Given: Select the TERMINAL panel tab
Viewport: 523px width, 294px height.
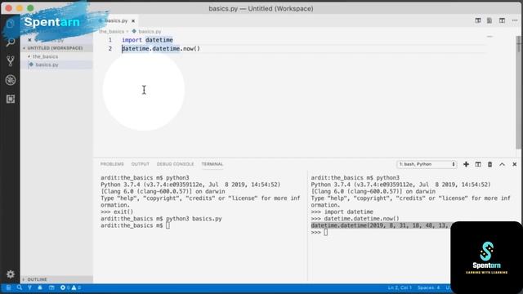Looking at the screenshot, I should coord(212,164).
